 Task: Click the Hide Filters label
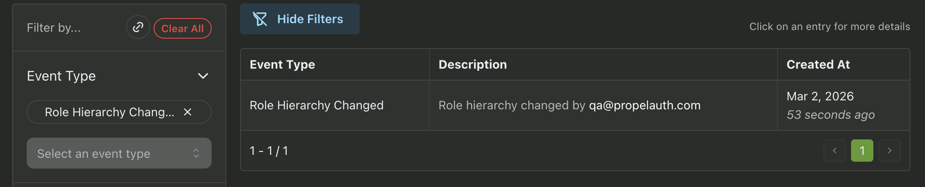310,19
